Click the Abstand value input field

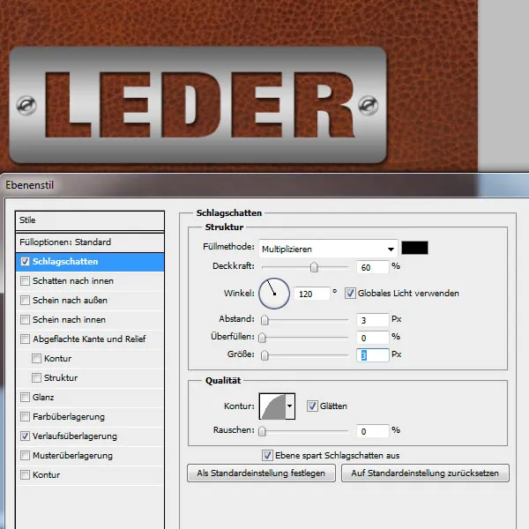click(374, 319)
